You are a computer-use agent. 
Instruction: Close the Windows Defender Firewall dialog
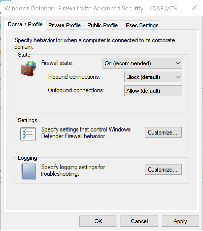pyautogui.click(x=194, y=8)
